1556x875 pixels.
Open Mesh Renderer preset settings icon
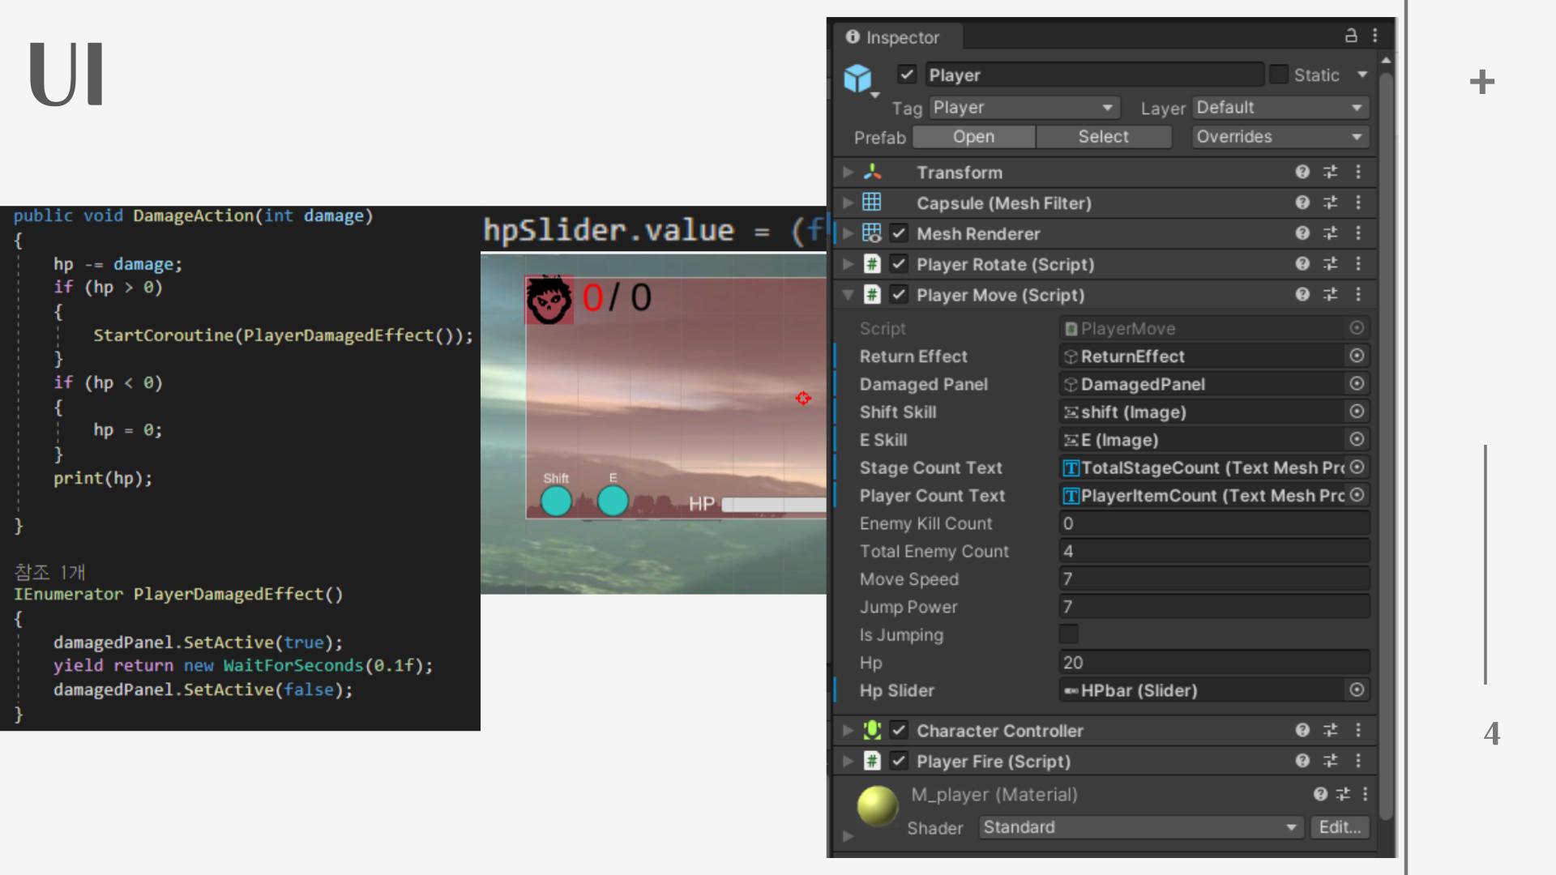click(x=1331, y=233)
